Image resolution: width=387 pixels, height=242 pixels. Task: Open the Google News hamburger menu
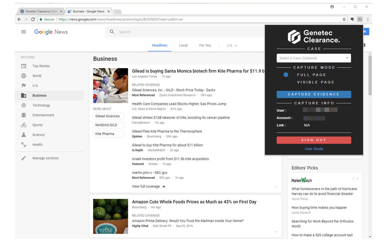pos(24,32)
